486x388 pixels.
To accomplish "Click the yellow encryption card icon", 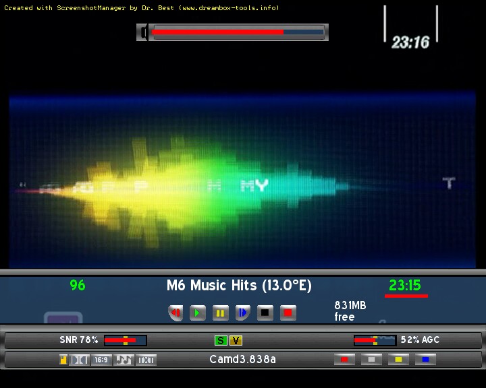I will click(63, 360).
